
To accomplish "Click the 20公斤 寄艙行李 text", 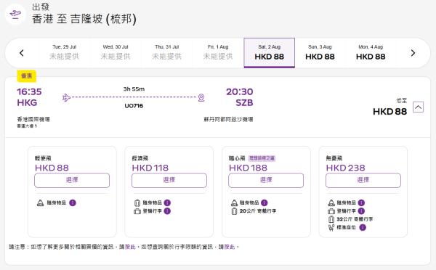I will (258, 211).
